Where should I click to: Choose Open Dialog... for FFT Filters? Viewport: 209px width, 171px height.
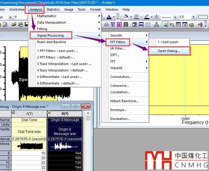point(169,51)
